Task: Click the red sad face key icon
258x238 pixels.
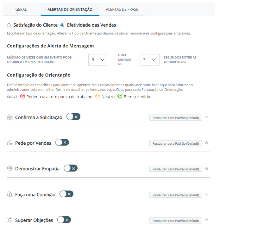Action: 22,96
